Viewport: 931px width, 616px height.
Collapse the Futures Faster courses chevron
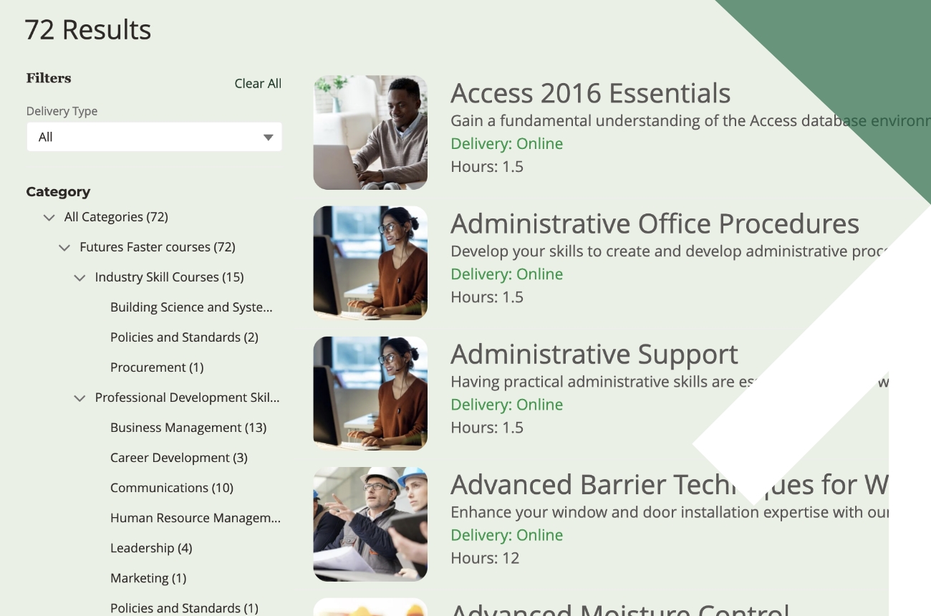(x=64, y=247)
